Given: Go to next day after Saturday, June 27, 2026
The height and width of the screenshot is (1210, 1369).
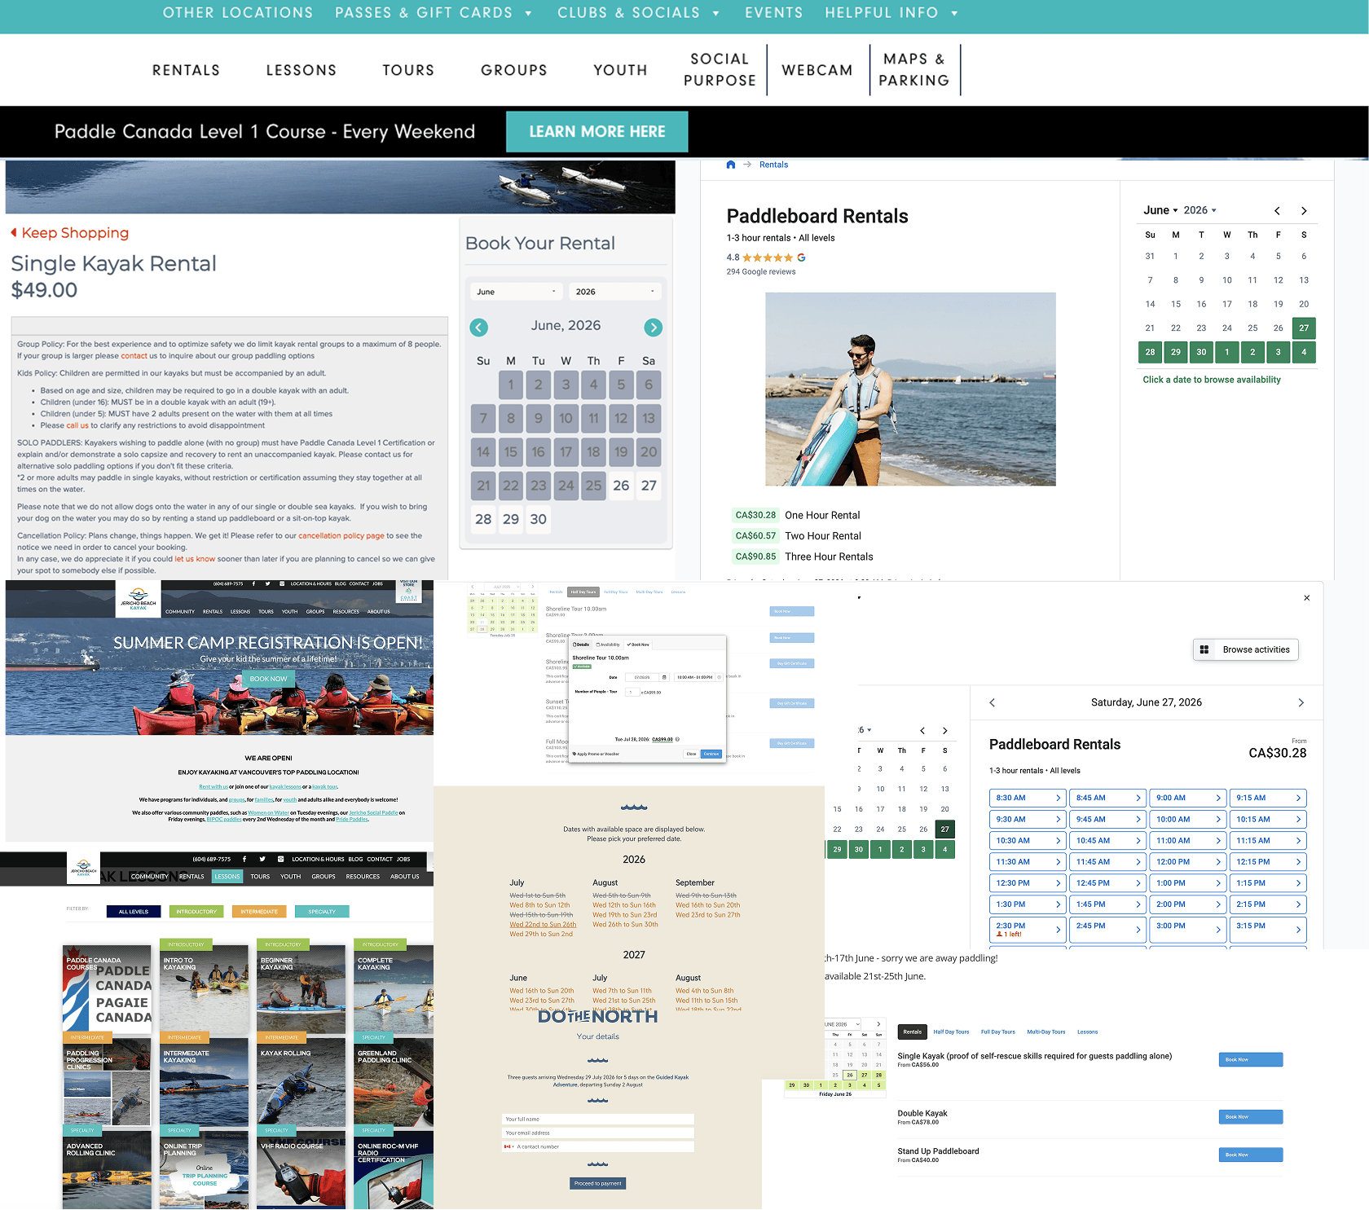Looking at the screenshot, I should coord(1301,702).
